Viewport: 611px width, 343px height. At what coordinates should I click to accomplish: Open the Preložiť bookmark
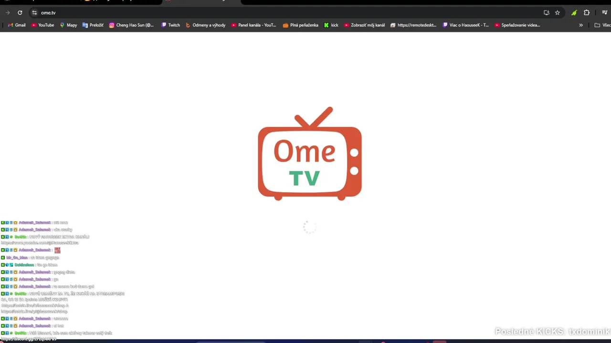tap(93, 25)
